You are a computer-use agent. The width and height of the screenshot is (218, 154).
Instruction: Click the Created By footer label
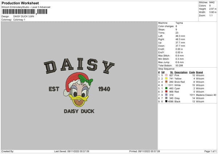(x=8, y=151)
